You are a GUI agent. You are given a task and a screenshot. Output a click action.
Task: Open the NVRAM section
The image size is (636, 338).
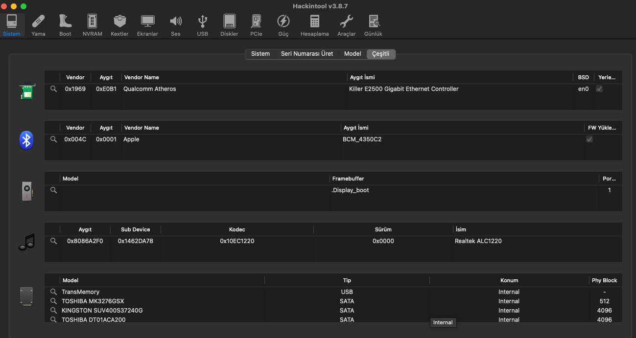92,25
